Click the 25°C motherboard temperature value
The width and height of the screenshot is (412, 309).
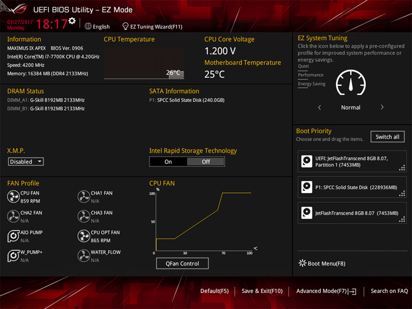point(215,74)
